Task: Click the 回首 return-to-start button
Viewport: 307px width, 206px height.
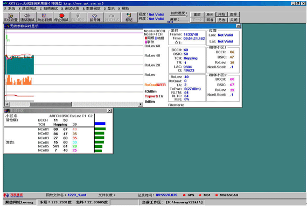Action: 210,20
